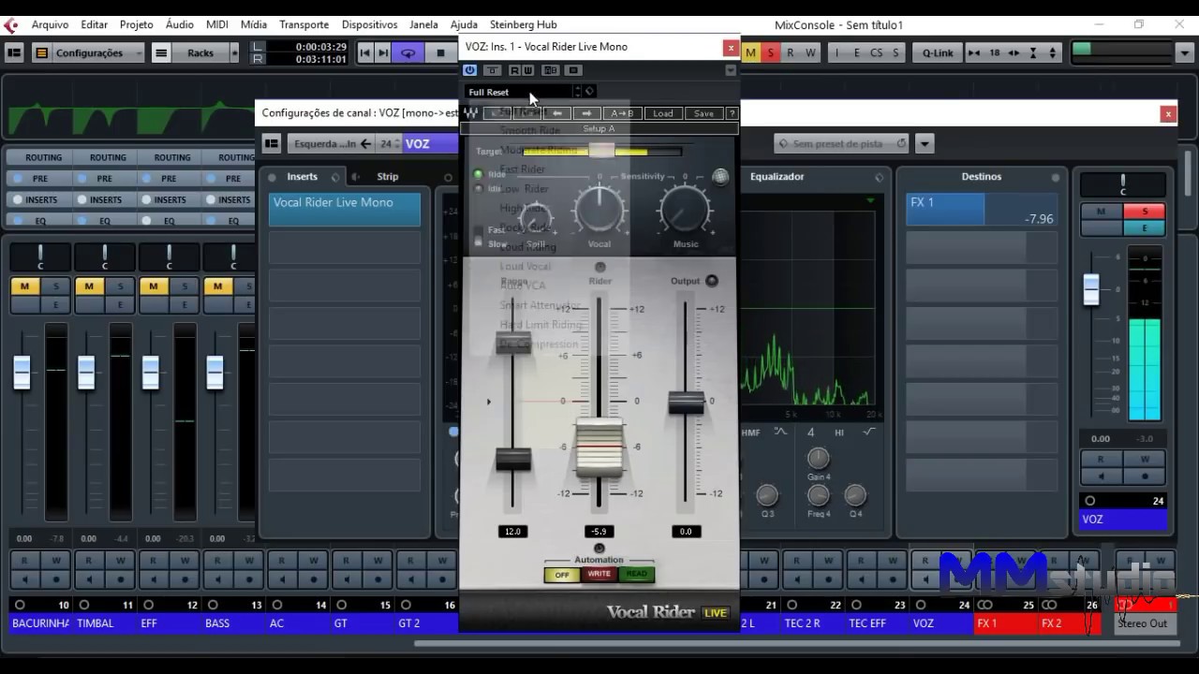Screen dimensions: 1199x674
Task: Click the Racks list icon
Action: (x=161, y=53)
